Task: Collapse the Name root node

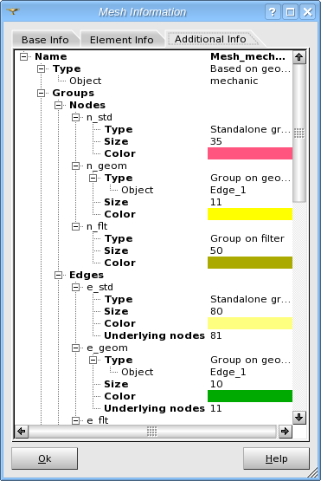Action: [x=23, y=56]
